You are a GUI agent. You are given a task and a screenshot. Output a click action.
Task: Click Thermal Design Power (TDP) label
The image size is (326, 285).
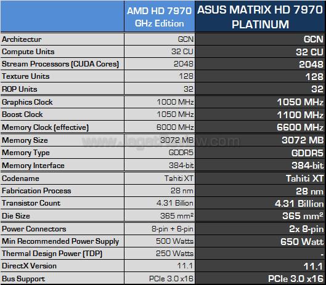point(52,254)
